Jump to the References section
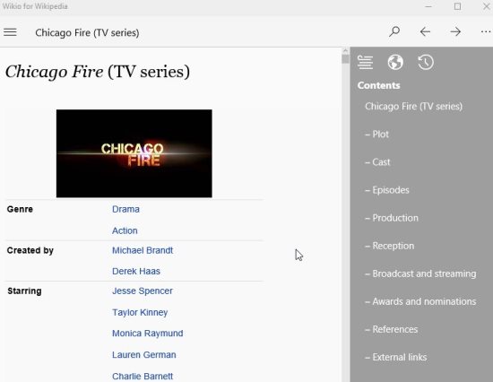 click(391, 329)
